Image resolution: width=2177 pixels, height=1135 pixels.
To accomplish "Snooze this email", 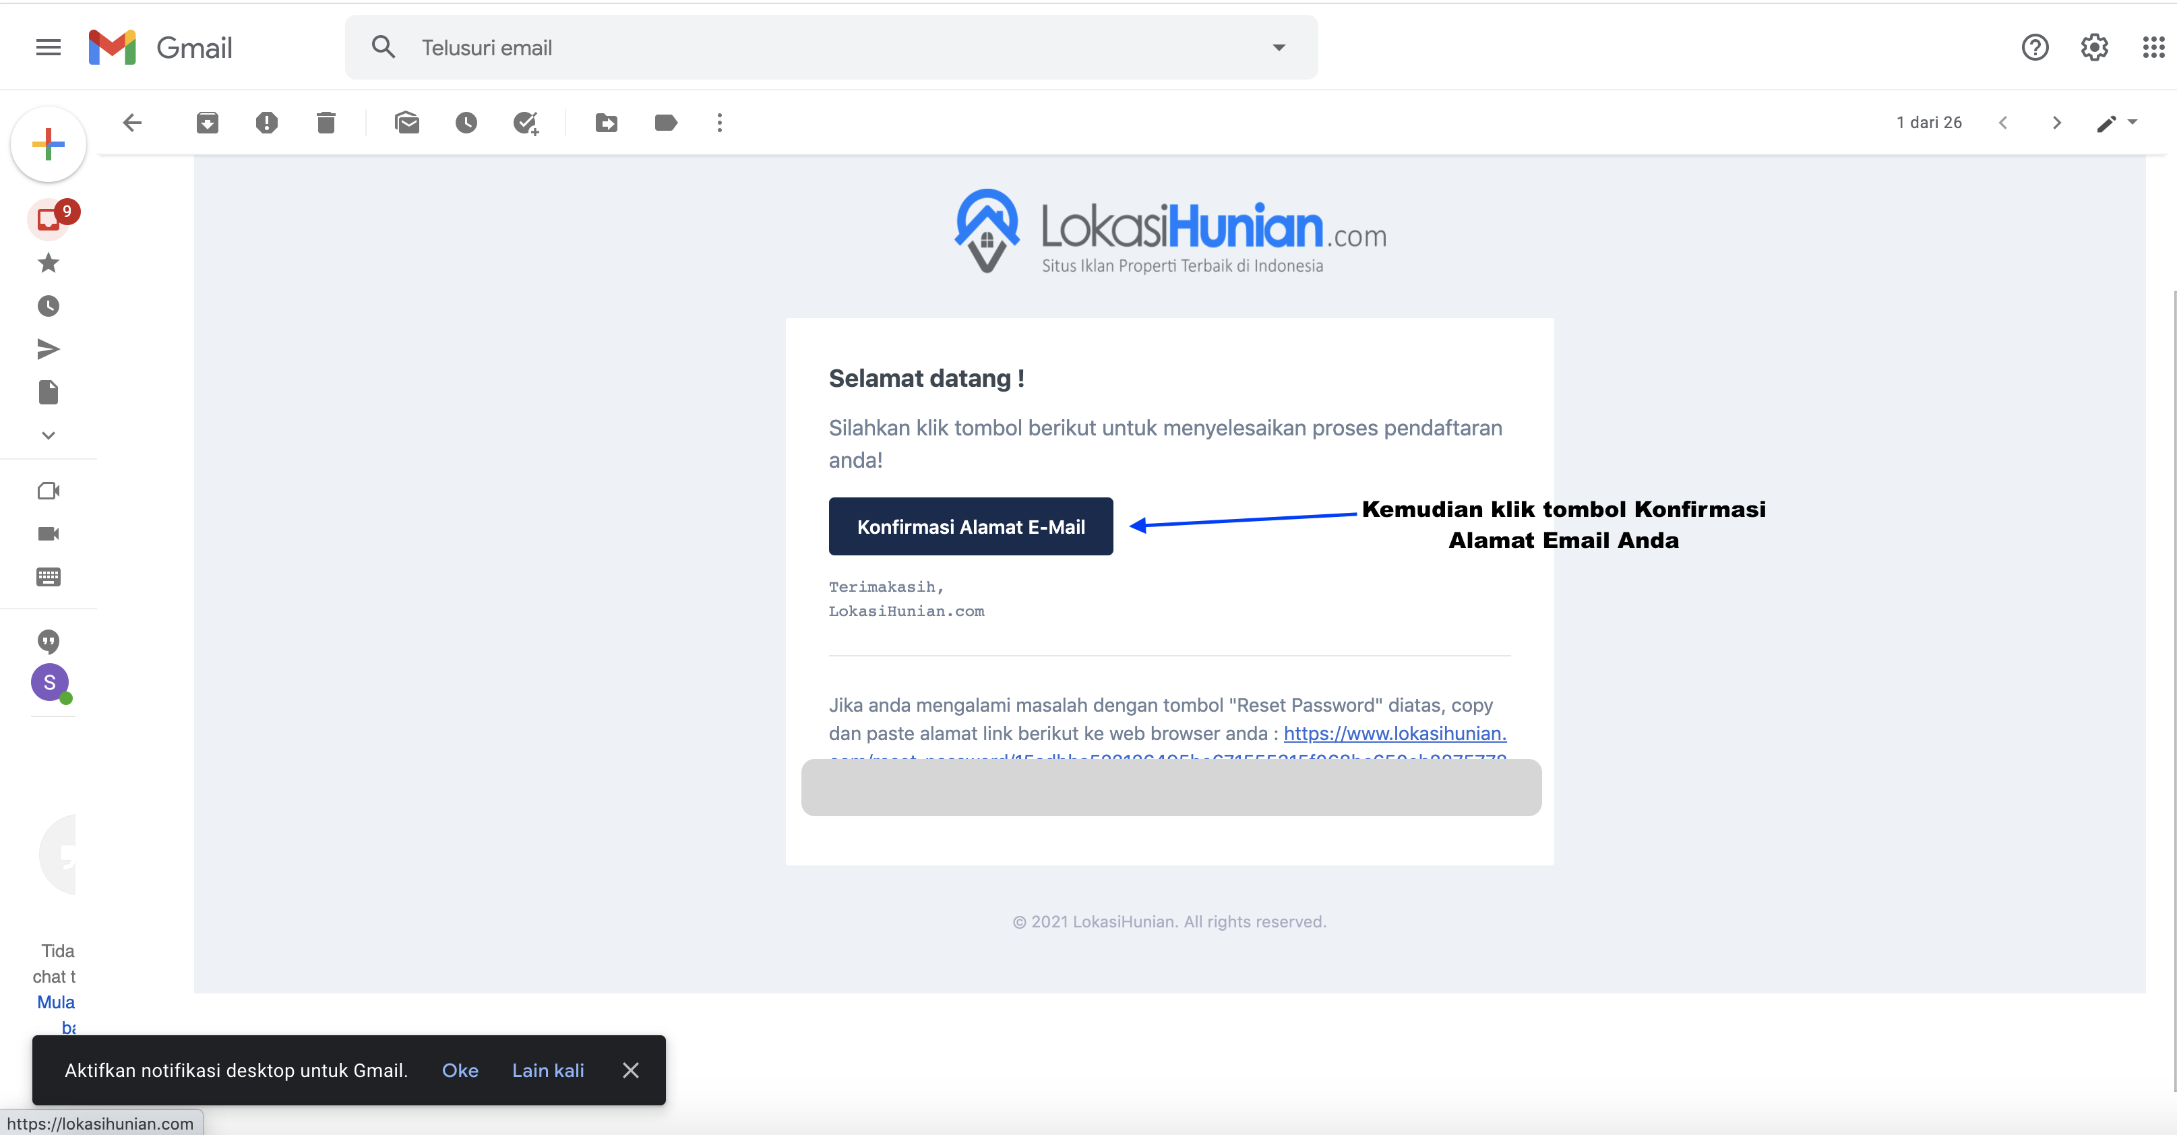I will 466,123.
